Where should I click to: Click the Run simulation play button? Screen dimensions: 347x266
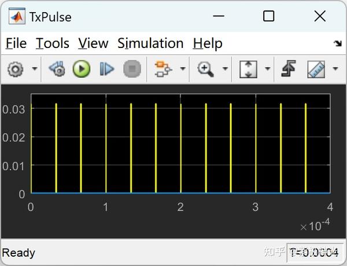click(82, 69)
